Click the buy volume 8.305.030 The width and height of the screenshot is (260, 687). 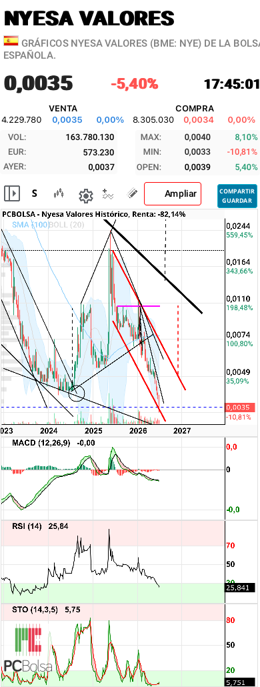pyautogui.click(x=153, y=119)
